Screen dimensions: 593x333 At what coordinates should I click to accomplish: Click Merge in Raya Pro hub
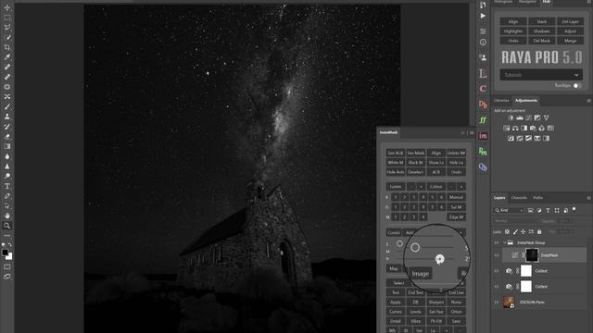click(570, 41)
